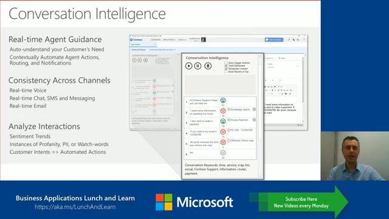
Task: Select message 'I need some information on resetting my router'
Action: 203,112
